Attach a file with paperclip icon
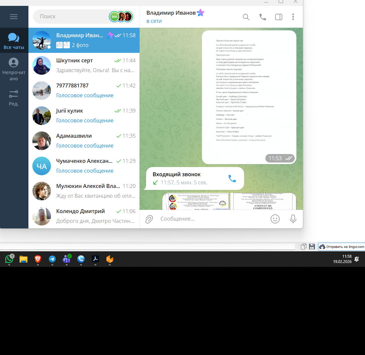The image size is (365, 355). click(x=149, y=219)
